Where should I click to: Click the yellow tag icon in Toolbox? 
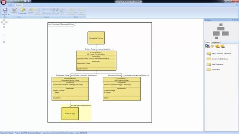212,46
